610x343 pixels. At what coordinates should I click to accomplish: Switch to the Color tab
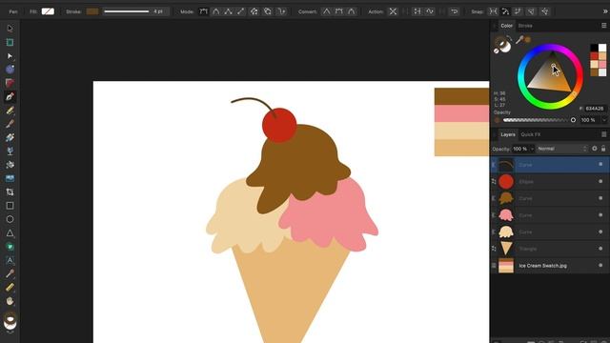506,26
